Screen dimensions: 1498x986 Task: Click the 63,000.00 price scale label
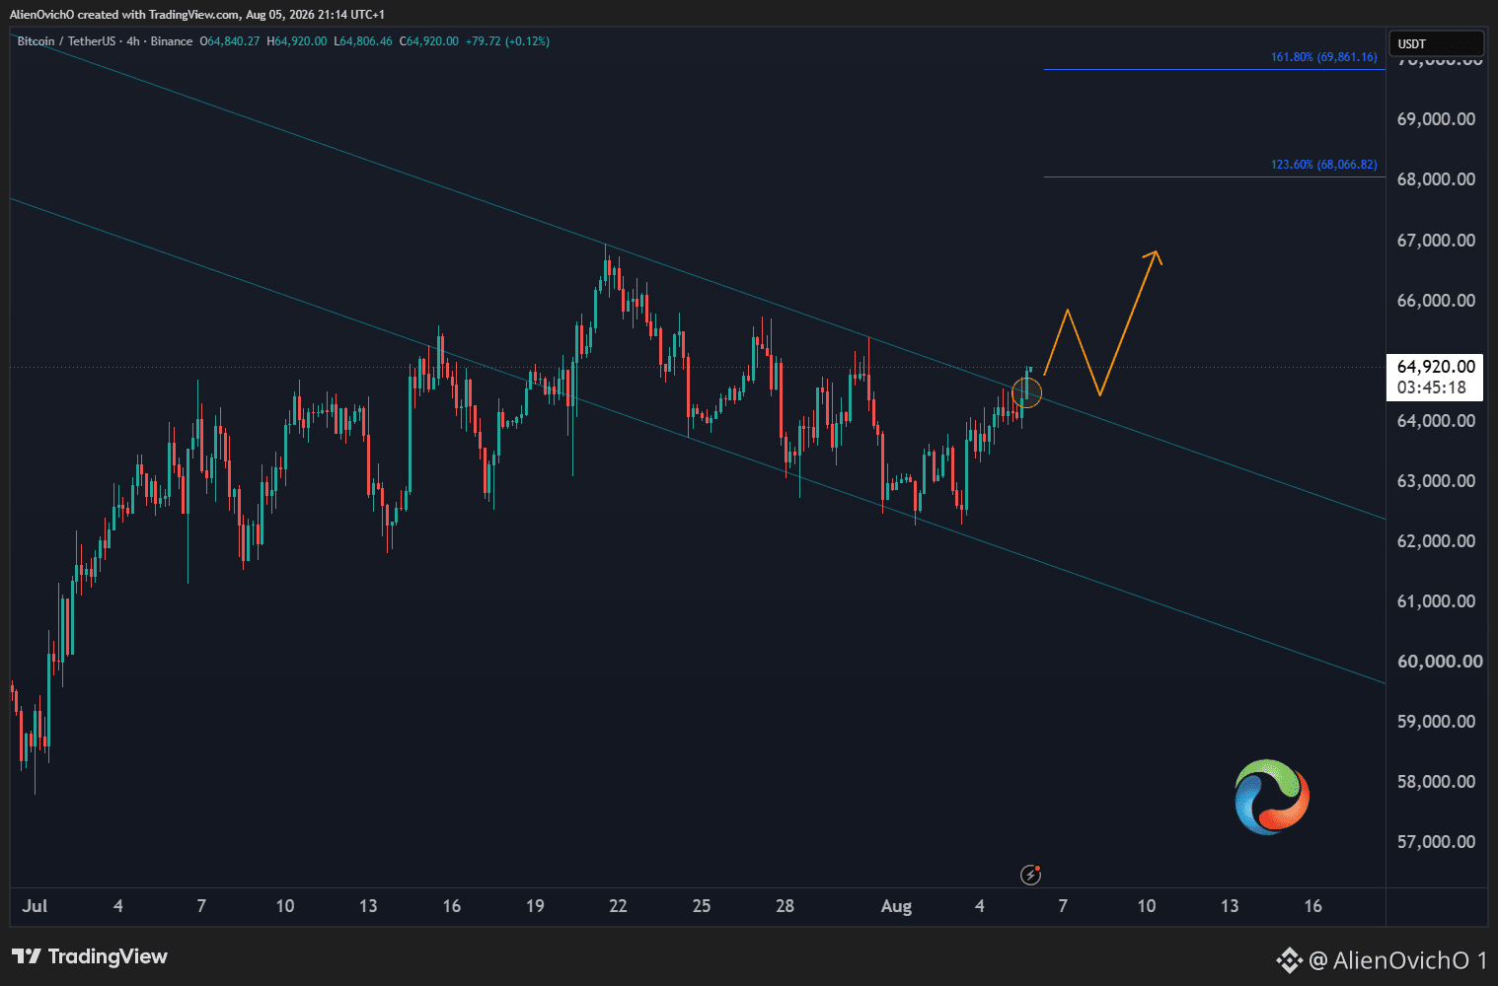point(1436,481)
